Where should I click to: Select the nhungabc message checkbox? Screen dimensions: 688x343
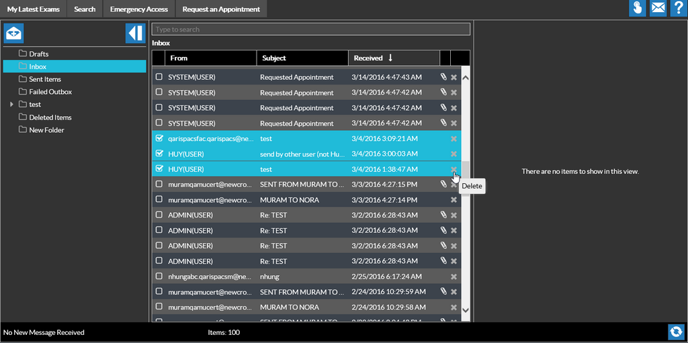click(x=159, y=276)
